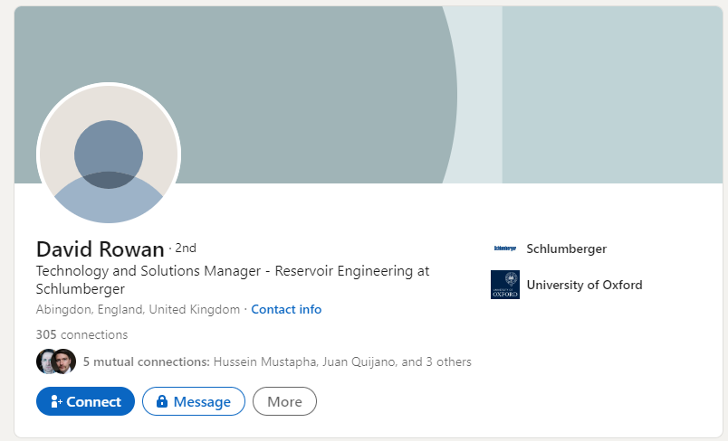The image size is (728, 441).
Task: View the 305 connections count
Action: 81,334
